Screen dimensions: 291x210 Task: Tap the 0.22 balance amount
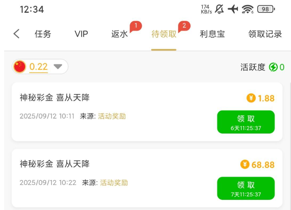pyautogui.click(x=39, y=67)
